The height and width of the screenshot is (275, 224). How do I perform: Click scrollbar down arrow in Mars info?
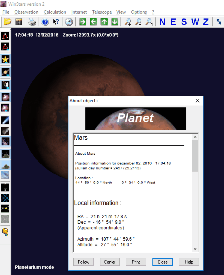195,249
